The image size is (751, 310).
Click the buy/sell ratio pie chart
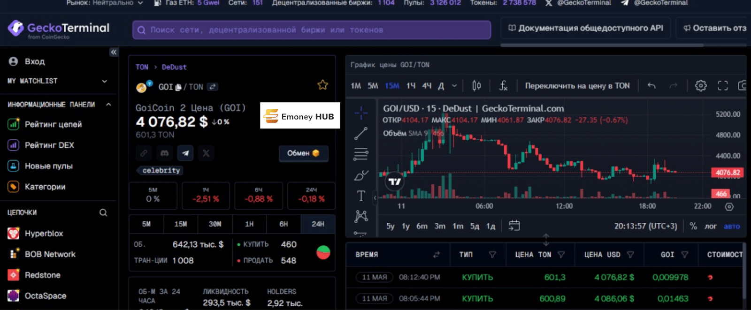point(323,252)
